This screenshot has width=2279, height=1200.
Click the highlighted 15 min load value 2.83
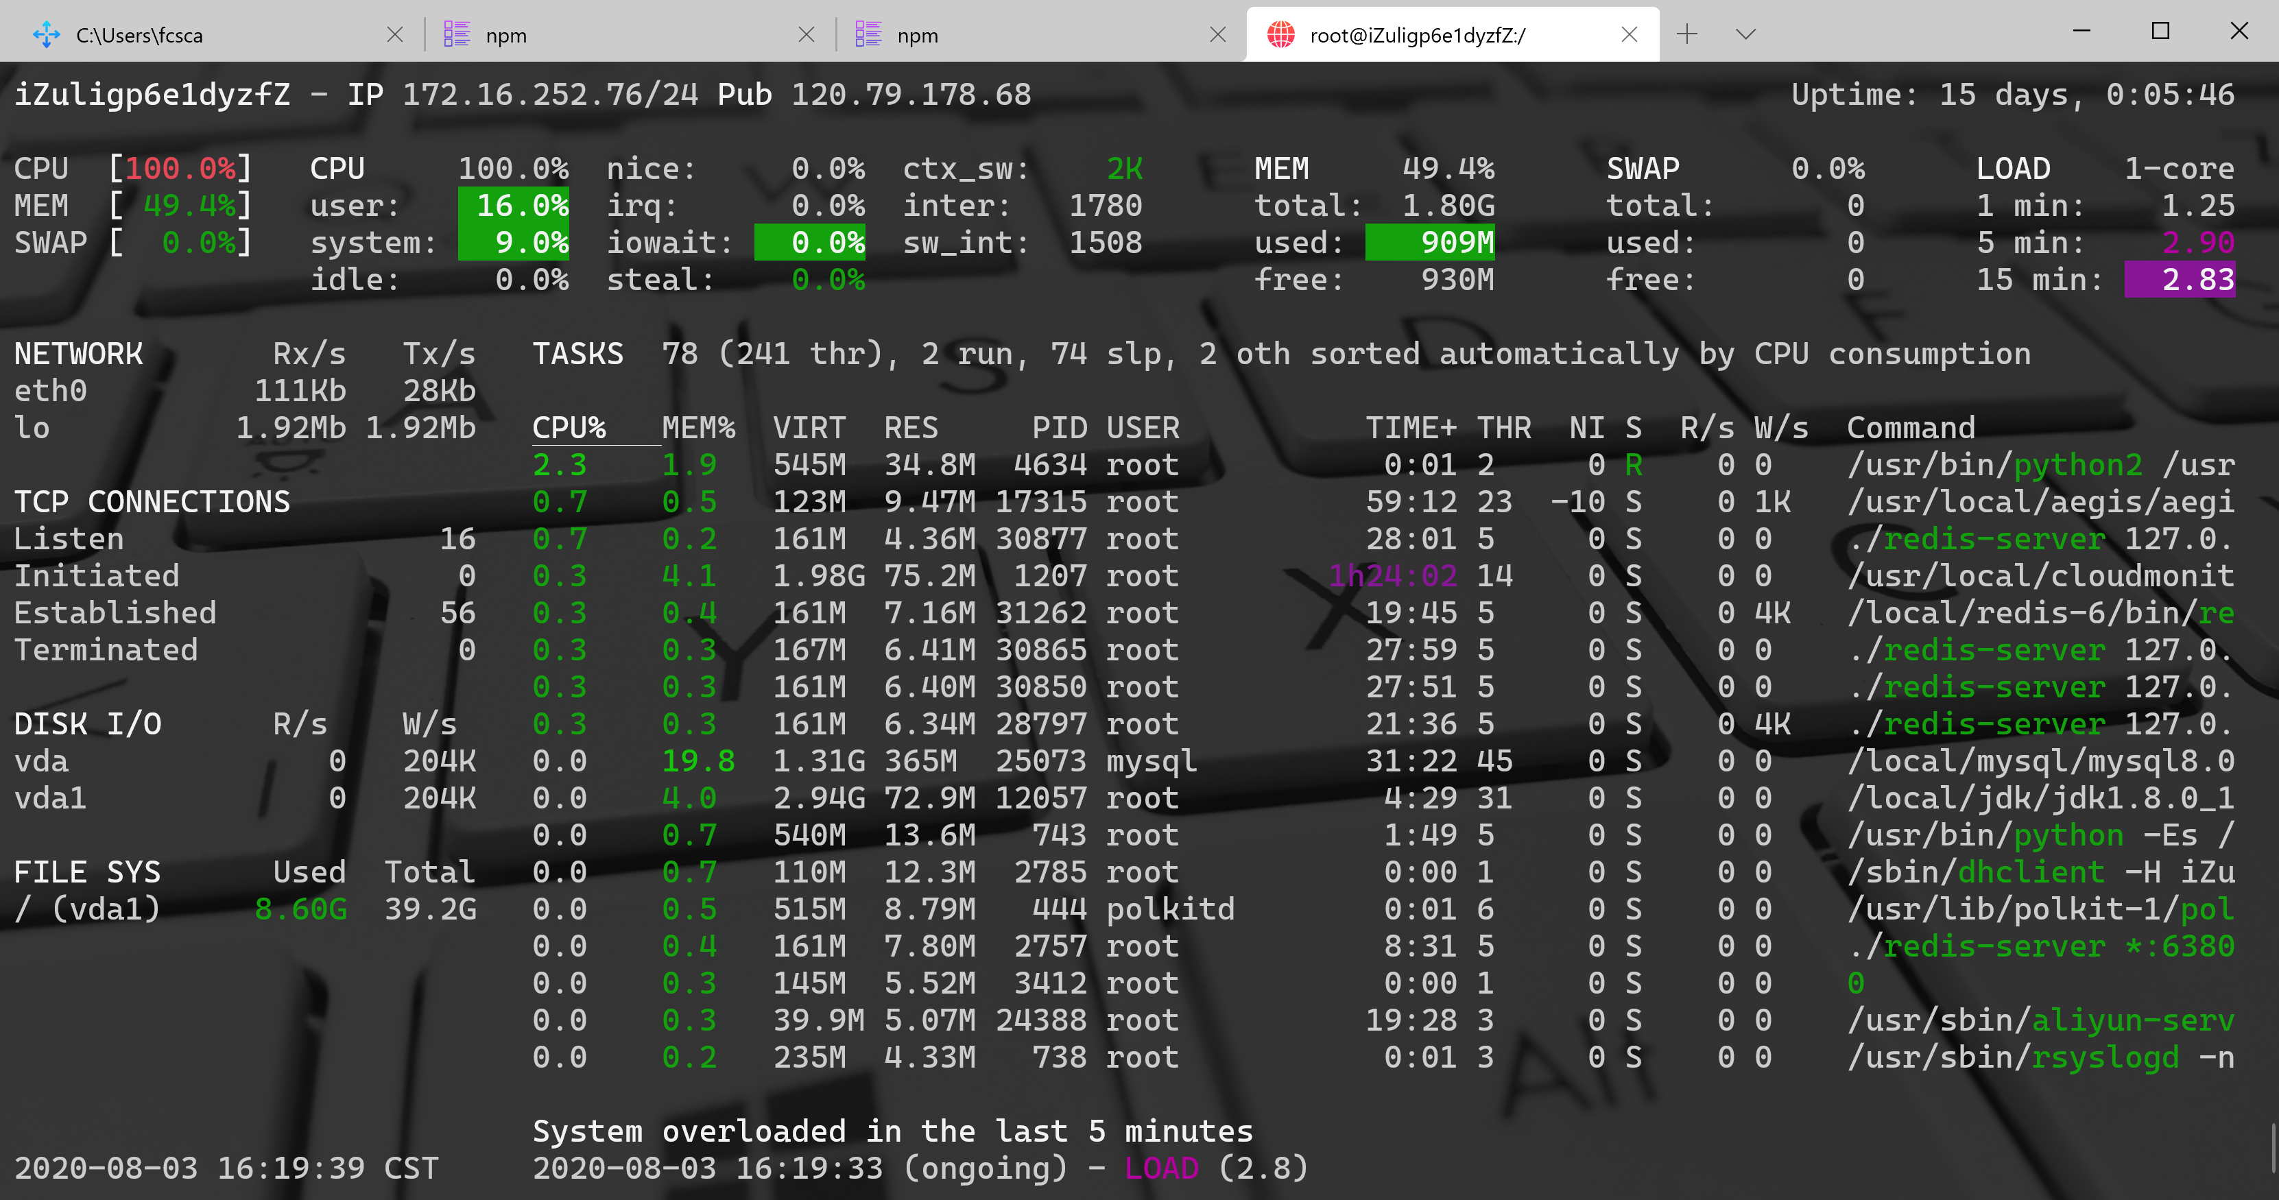point(2179,280)
